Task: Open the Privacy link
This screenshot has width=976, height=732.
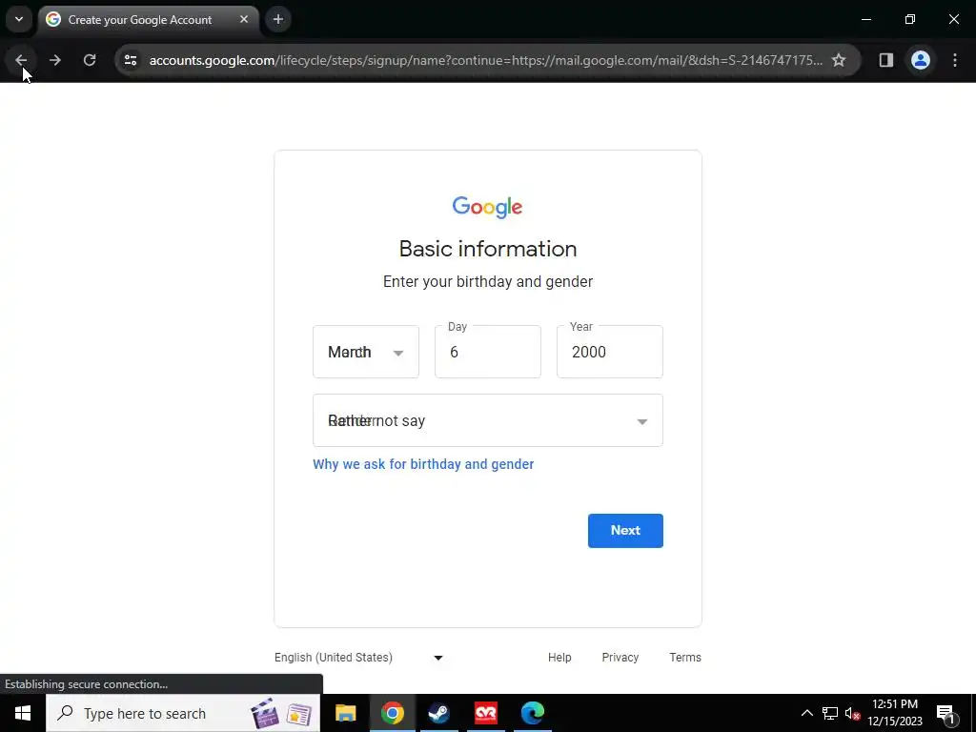Action: pyautogui.click(x=620, y=658)
